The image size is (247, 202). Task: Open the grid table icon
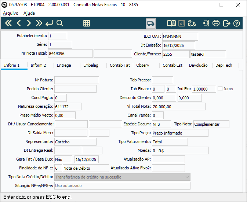87,23
